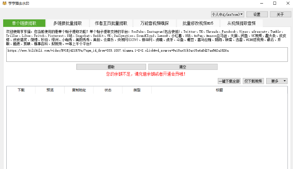Go to the 万能音视频嗅探 tab
This screenshot has width=293, height=169.
point(154,23)
